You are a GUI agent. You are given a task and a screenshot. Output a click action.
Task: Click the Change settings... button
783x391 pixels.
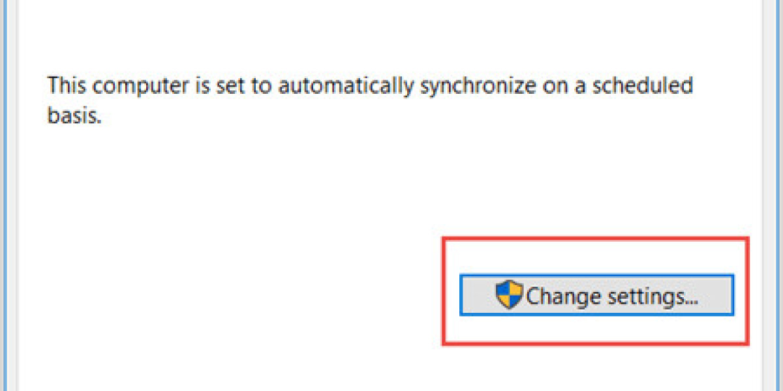(x=596, y=295)
